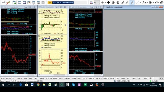Click the bell alert tool icon
The width and height of the screenshot is (164, 92).
pyautogui.click(x=150, y=3)
